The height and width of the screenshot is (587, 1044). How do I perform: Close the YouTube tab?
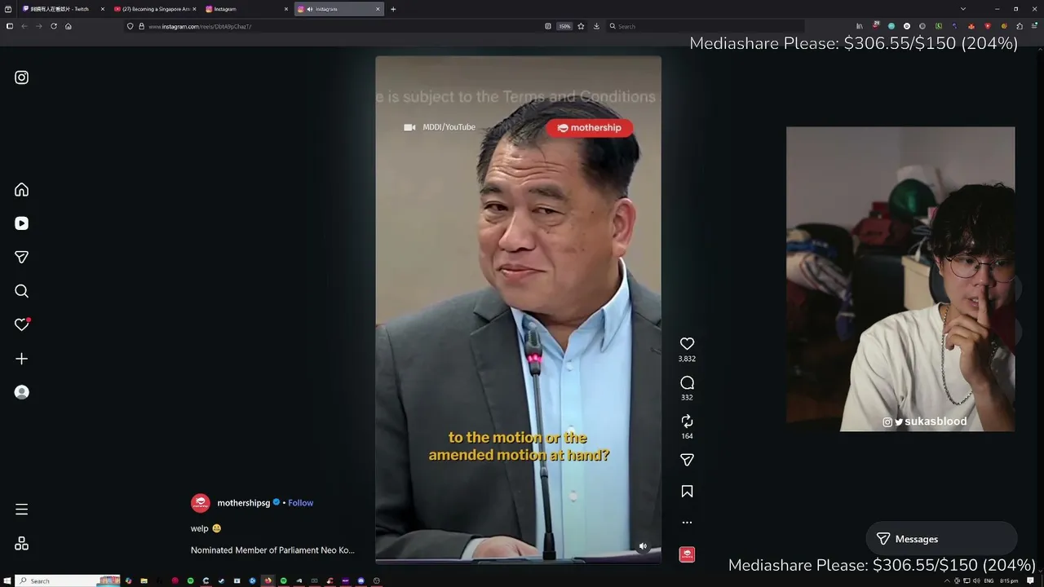[194, 9]
